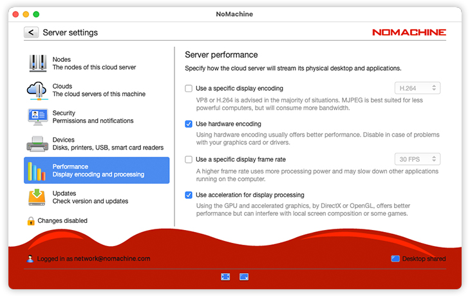Screen dimensions: 470x297
Task: Click the left fullscreen icon at bottom
Action: [225, 276]
